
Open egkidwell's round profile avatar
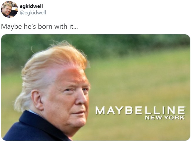pyautogui.click(x=9, y=9)
